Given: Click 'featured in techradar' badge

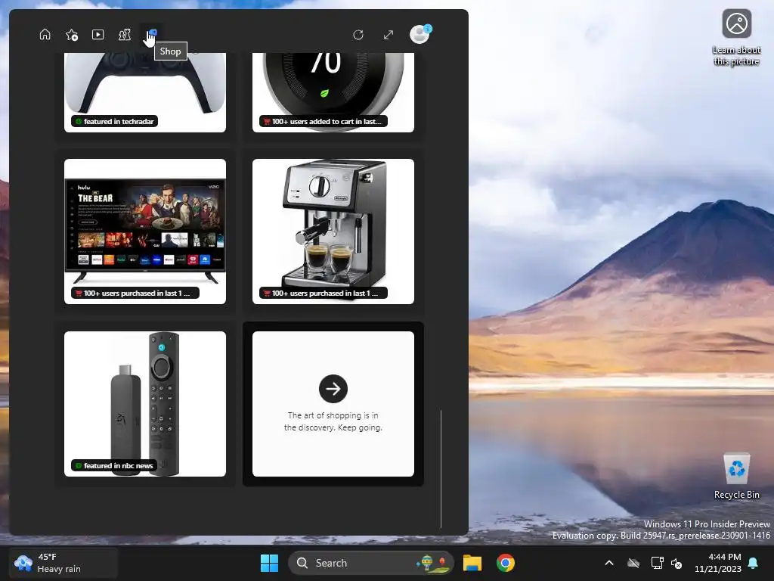Looking at the screenshot, I should click(115, 122).
